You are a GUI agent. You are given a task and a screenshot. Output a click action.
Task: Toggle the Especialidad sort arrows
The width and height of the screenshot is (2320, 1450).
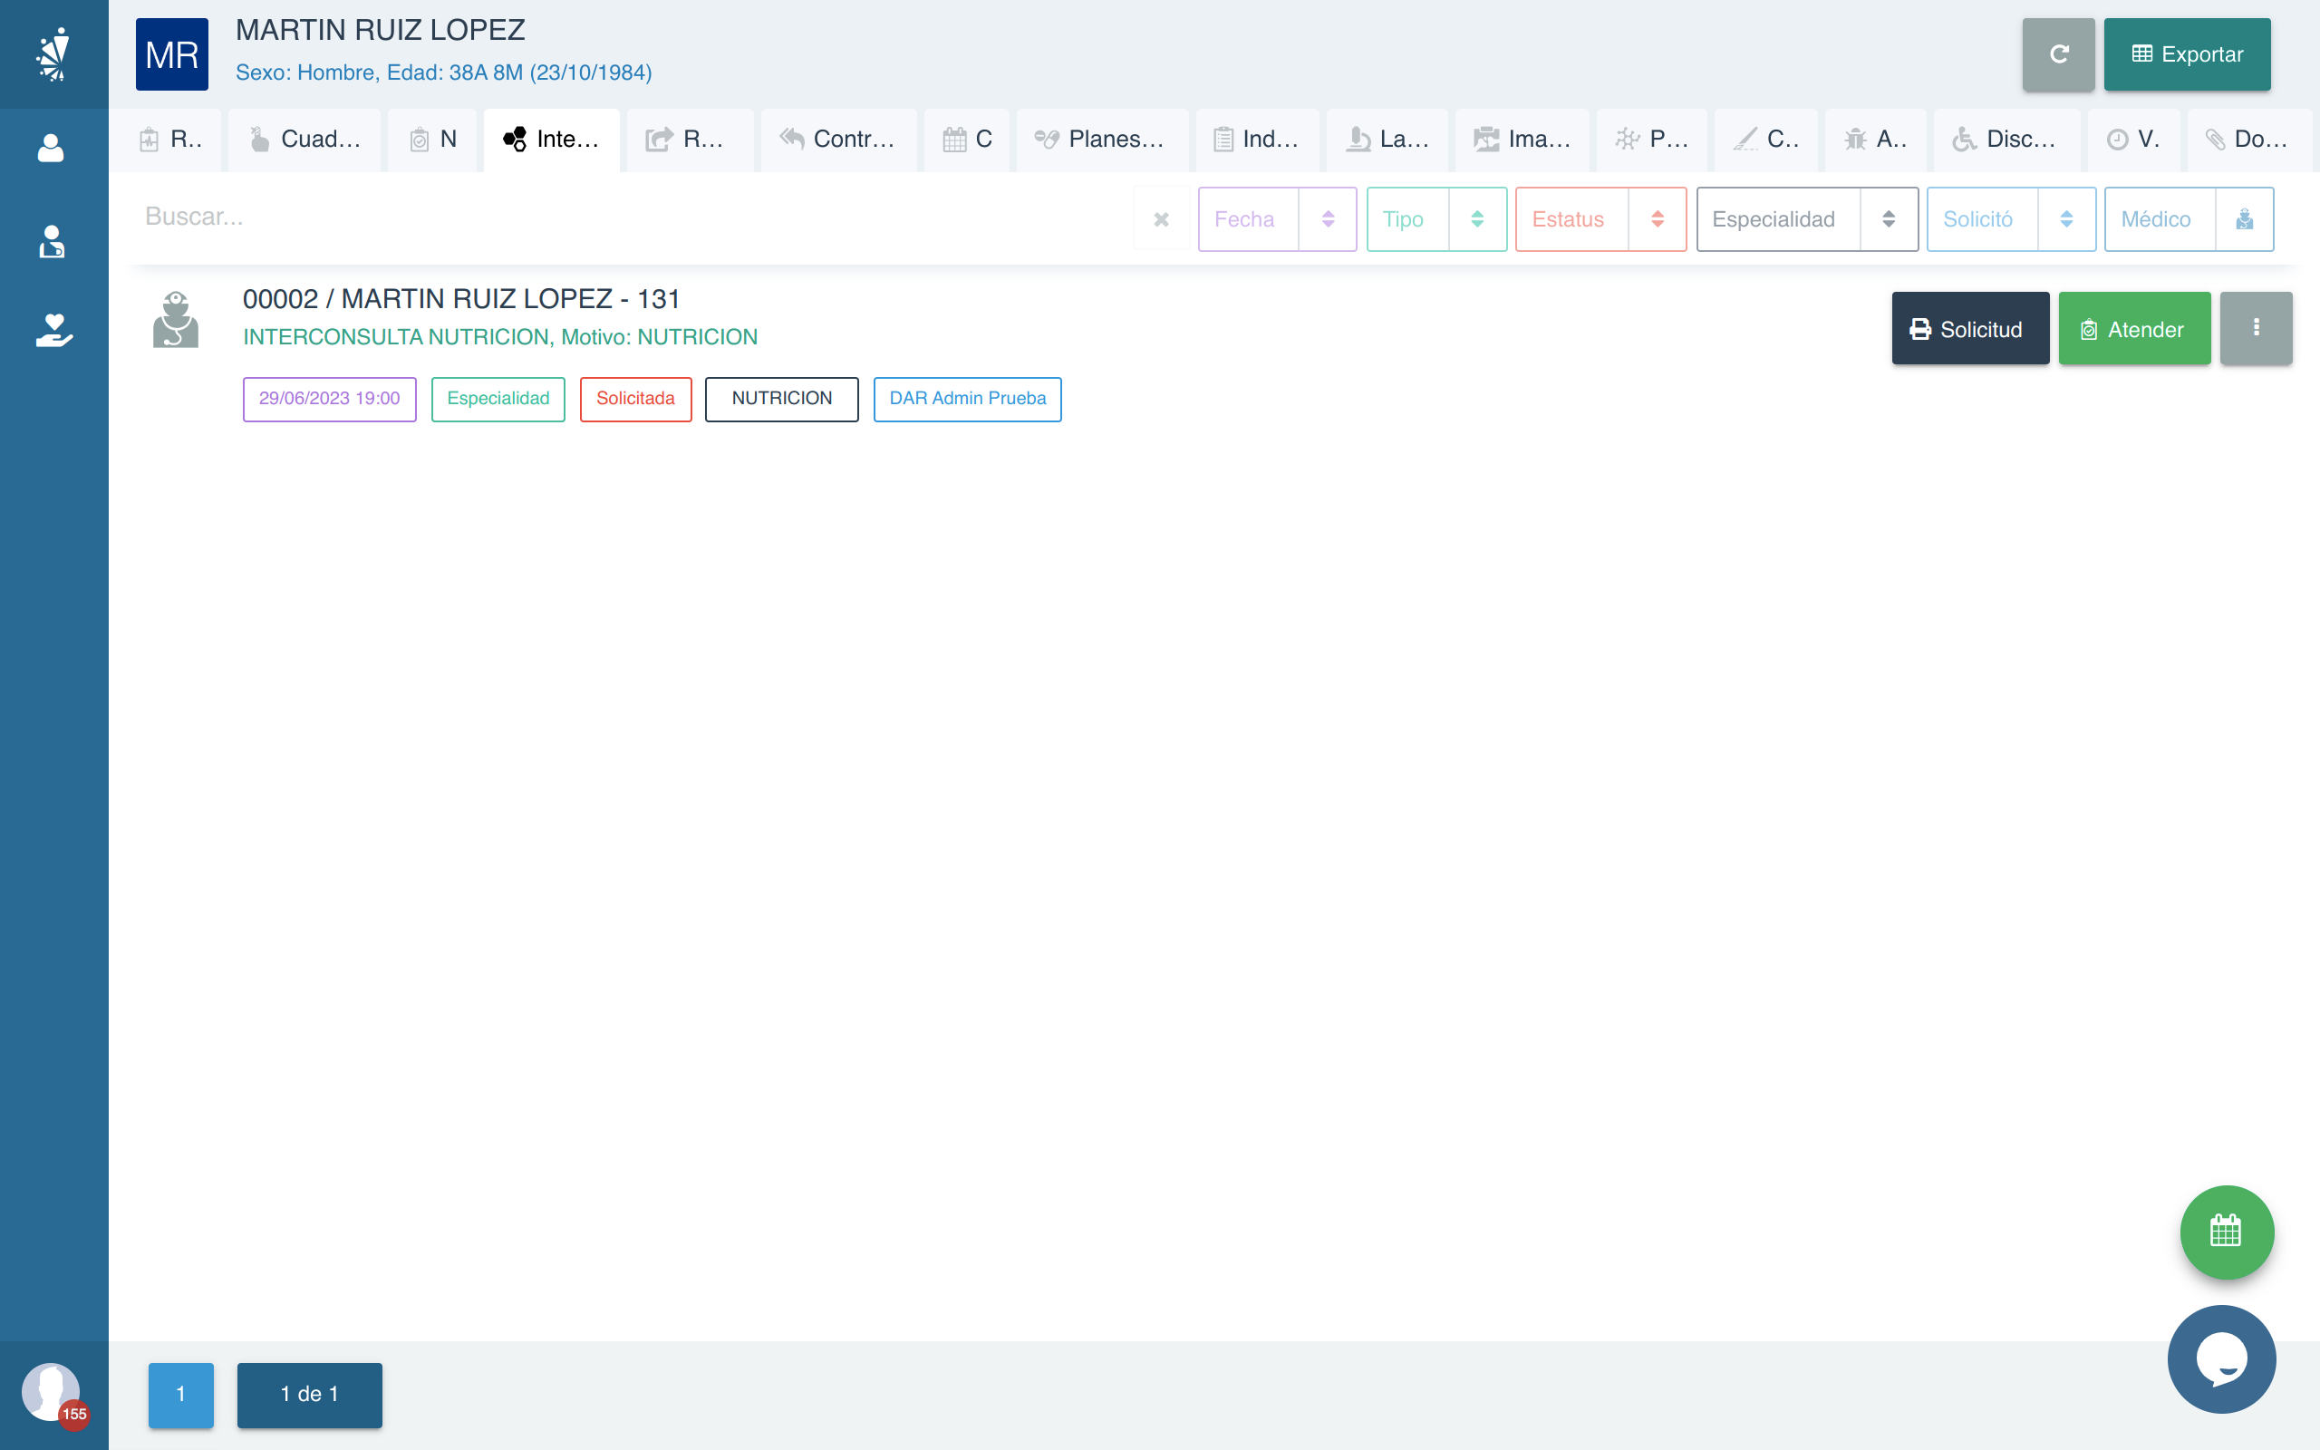(1888, 219)
